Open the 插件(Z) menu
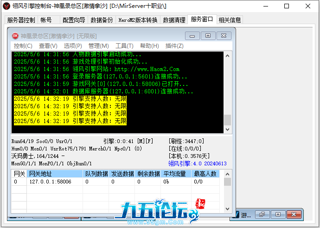Viewport: 320px width, 228px height. tap(174, 46)
